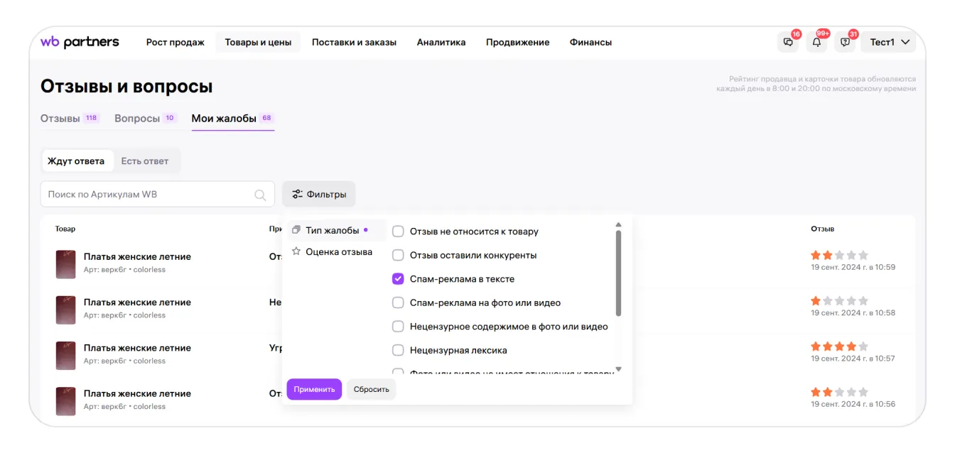Click the magnifier icon in the search field
This screenshot has height=453, width=955.
click(261, 195)
